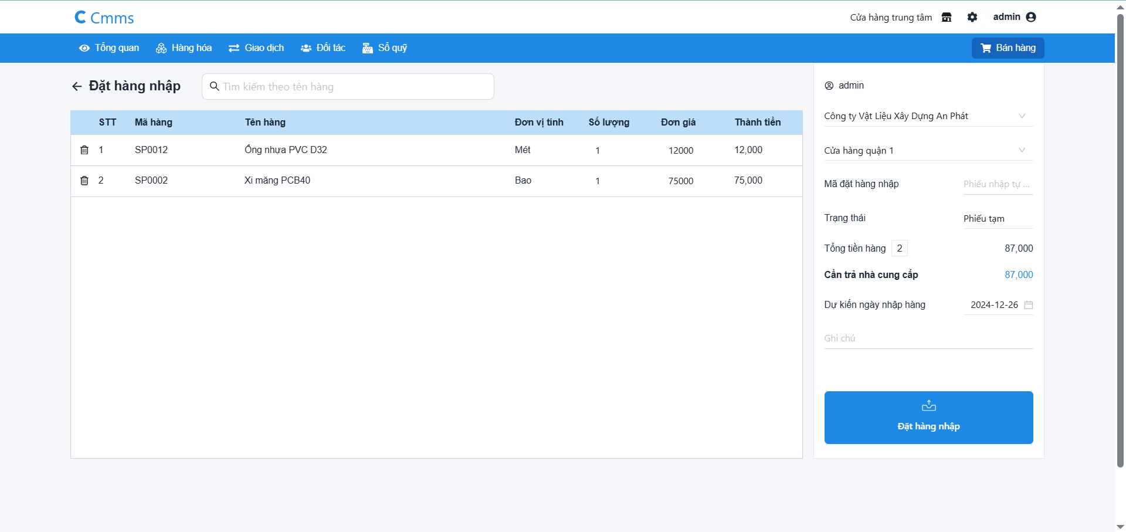1126x532 pixels.
Task: Click product code SP0012
Action: (151, 150)
